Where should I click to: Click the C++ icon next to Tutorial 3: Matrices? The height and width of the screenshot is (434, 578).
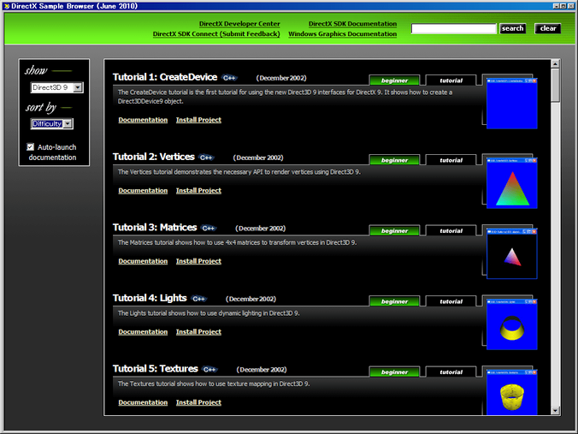pos(209,228)
